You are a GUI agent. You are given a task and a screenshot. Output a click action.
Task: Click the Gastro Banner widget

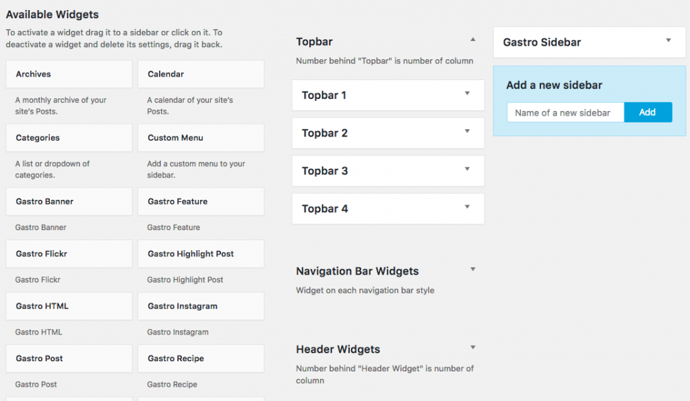(x=68, y=201)
